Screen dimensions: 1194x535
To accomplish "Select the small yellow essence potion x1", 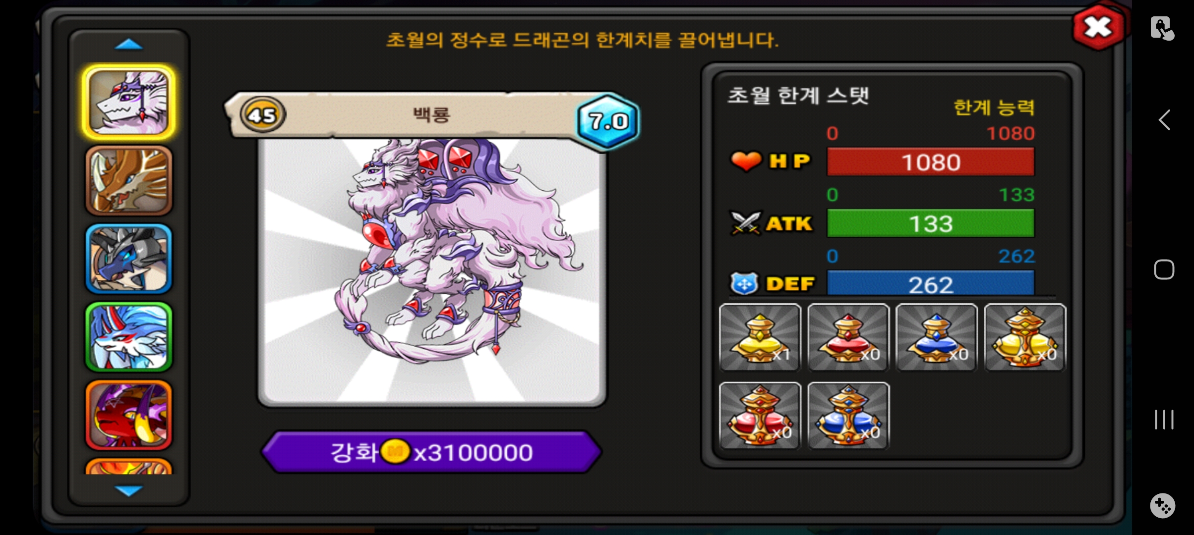I will (x=760, y=337).
